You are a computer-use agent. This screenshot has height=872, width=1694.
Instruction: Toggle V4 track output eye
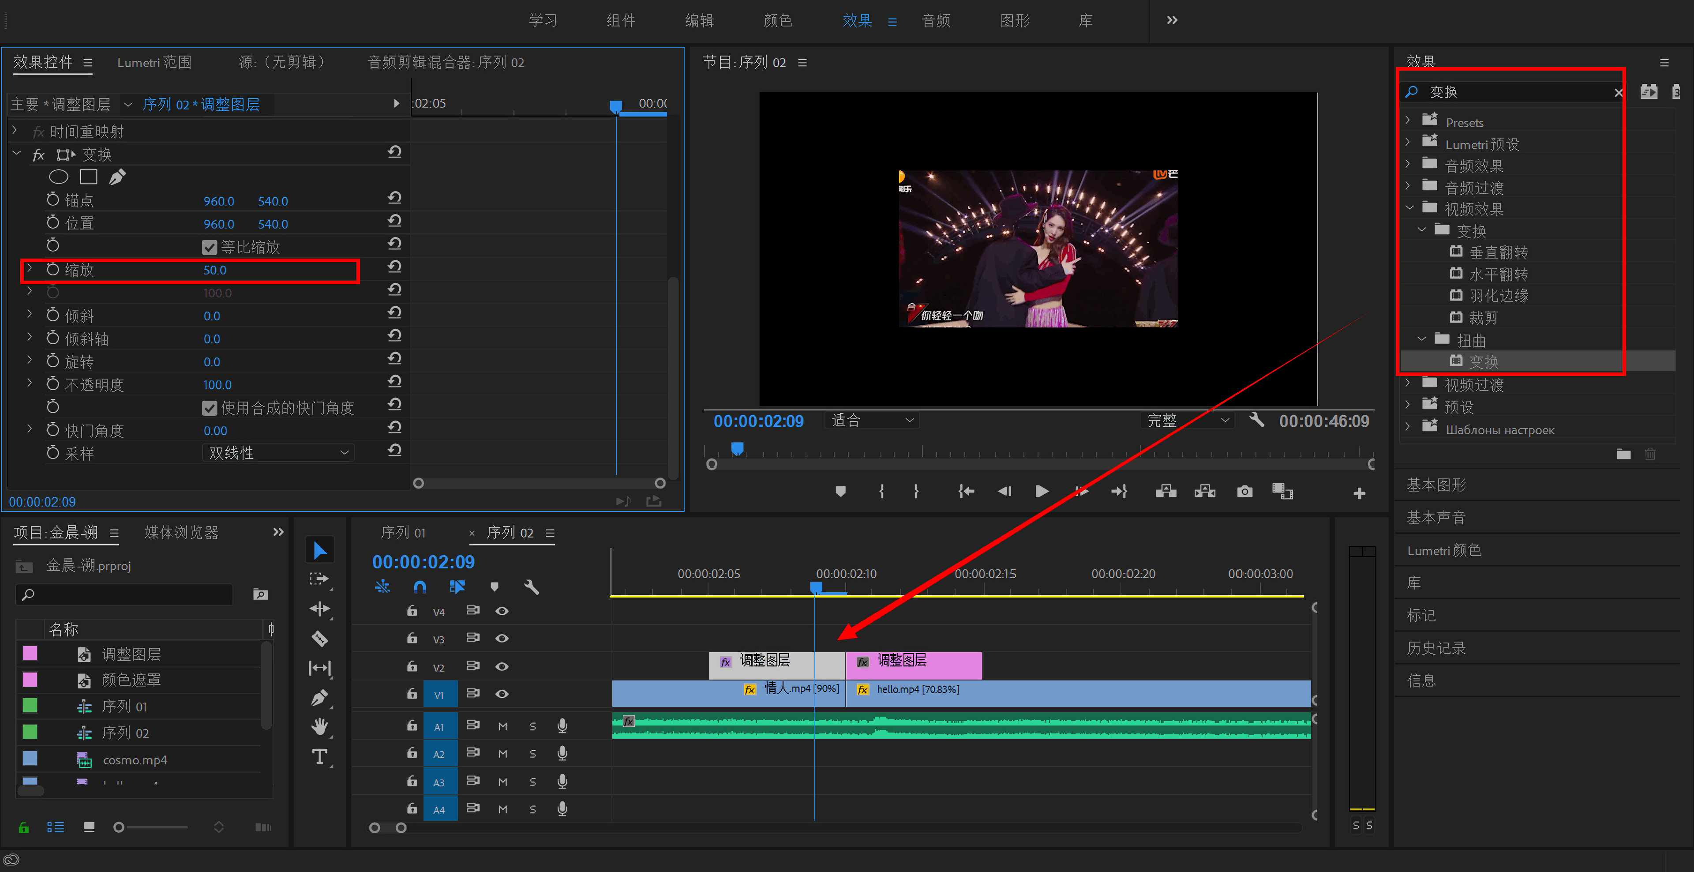502,611
